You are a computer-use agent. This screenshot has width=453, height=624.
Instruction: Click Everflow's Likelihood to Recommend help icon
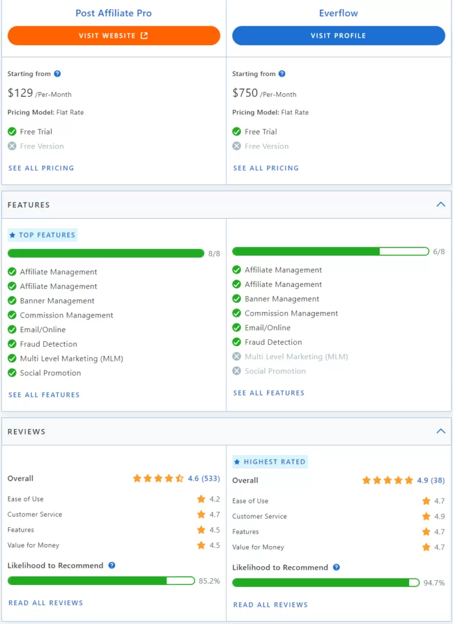coord(336,567)
